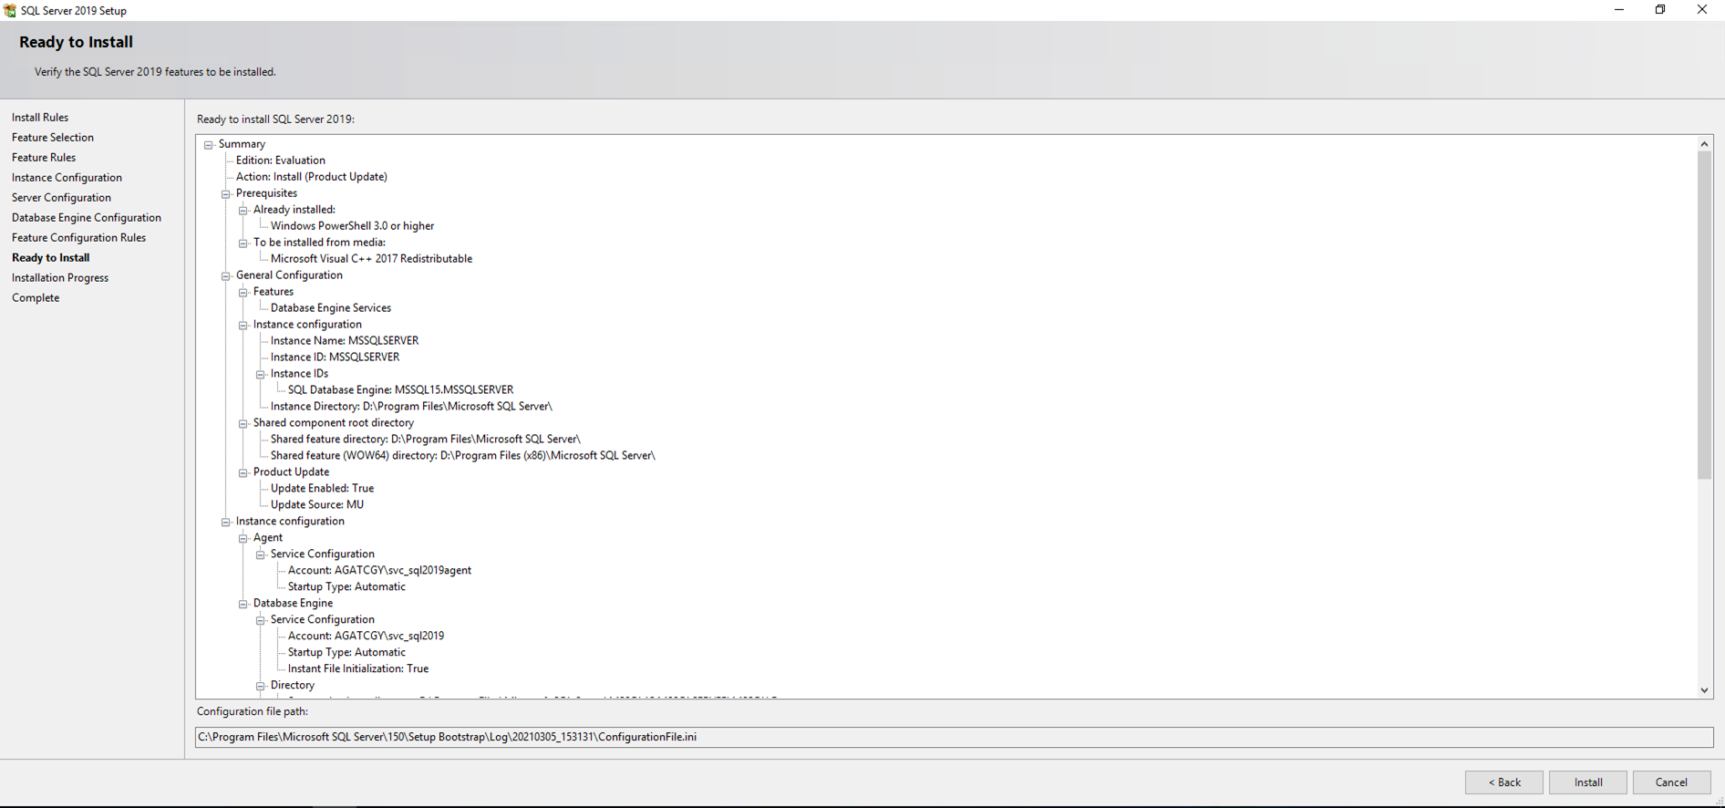Image resolution: width=1725 pixels, height=808 pixels.
Task: Select Feature Configuration Rules step
Action: tap(78, 238)
